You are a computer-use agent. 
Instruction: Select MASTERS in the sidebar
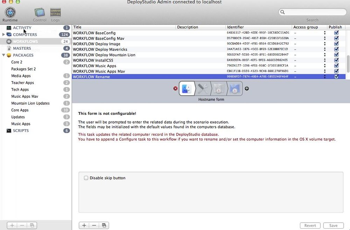[x=22, y=48]
